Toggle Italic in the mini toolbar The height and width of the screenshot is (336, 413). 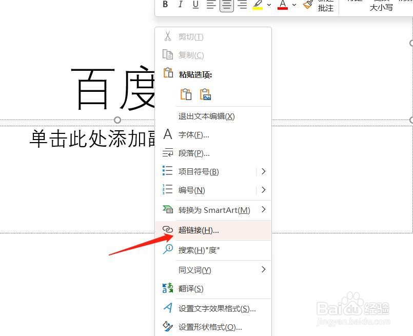click(x=181, y=5)
